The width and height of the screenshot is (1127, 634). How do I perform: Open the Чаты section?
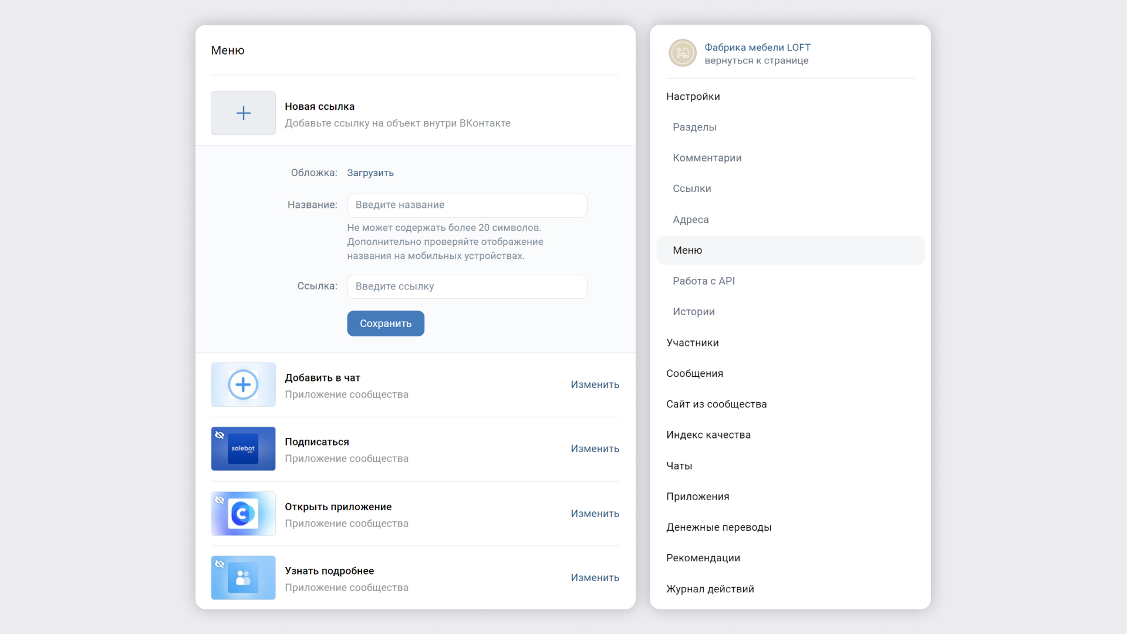tap(679, 466)
